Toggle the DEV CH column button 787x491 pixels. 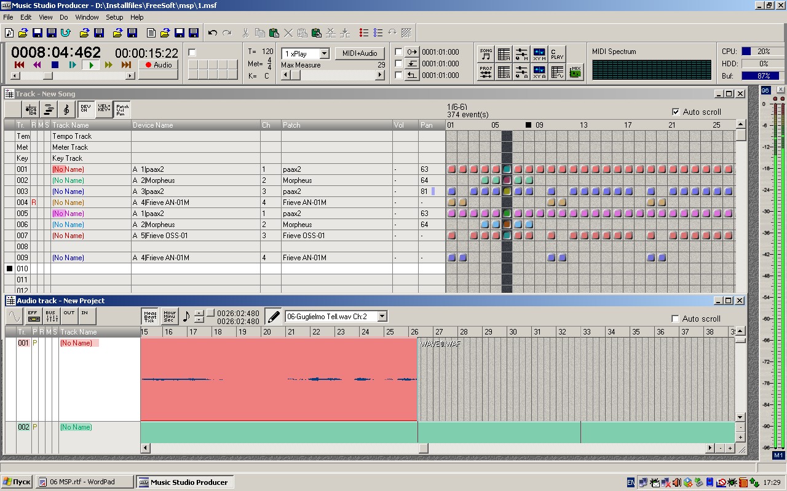pos(86,110)
